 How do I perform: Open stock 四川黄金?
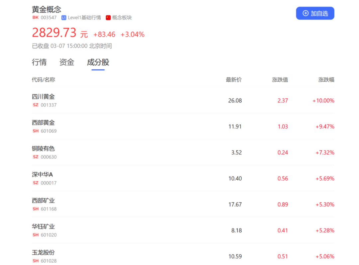(43, 97)
